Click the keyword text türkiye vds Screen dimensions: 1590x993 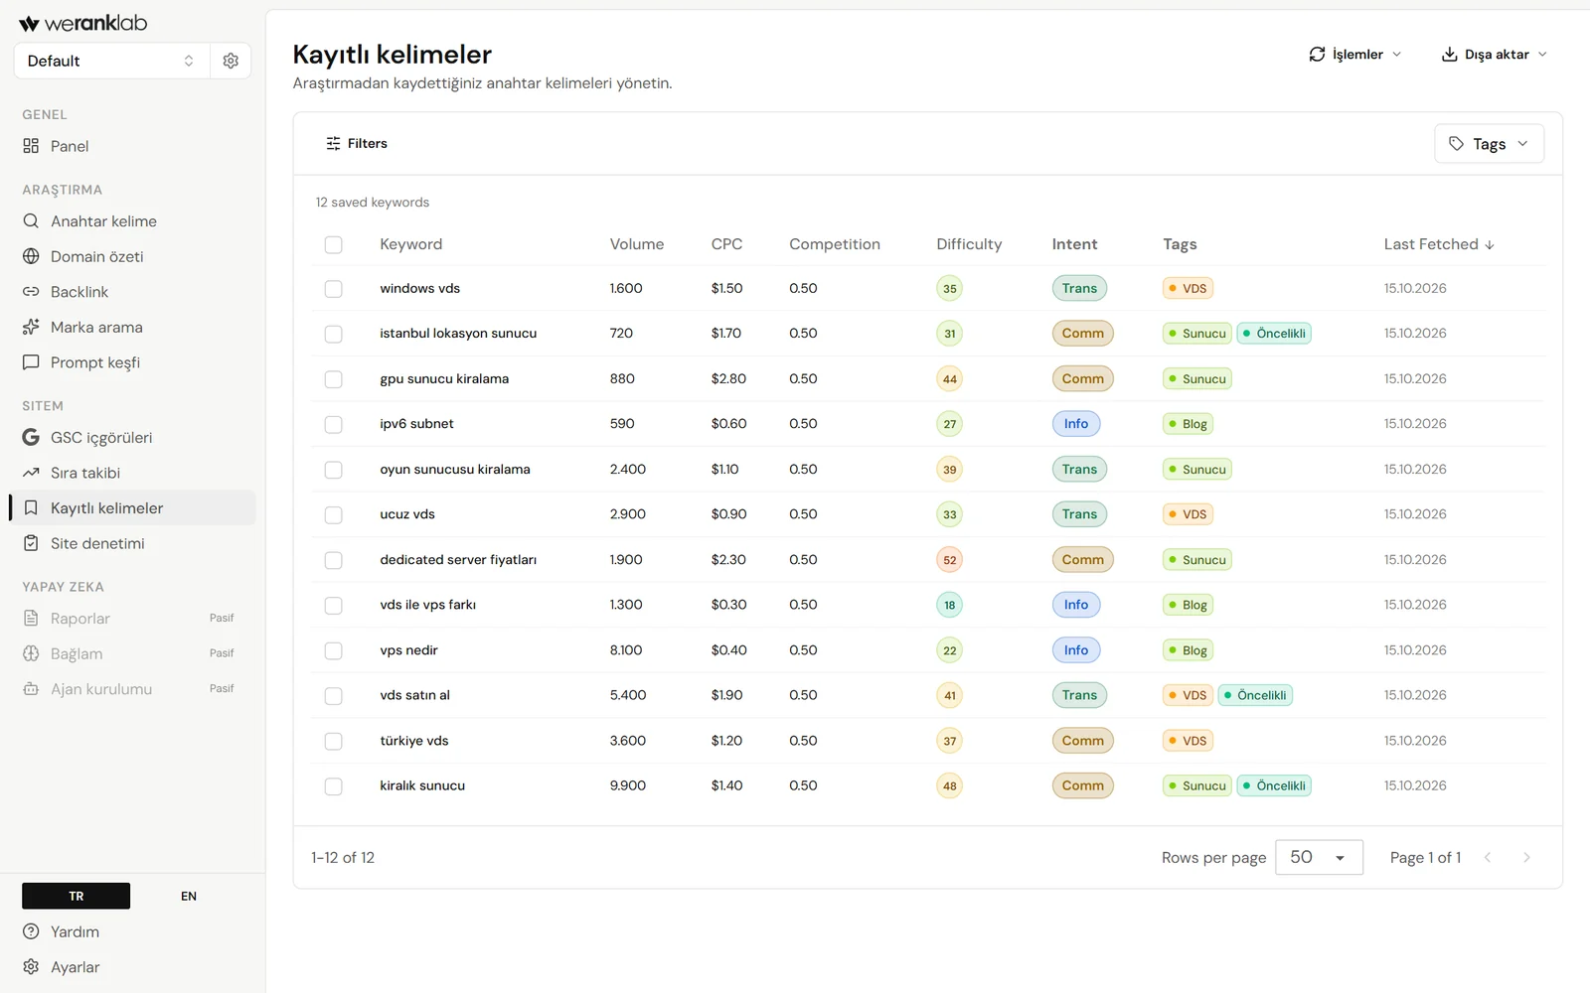point(414,741)
